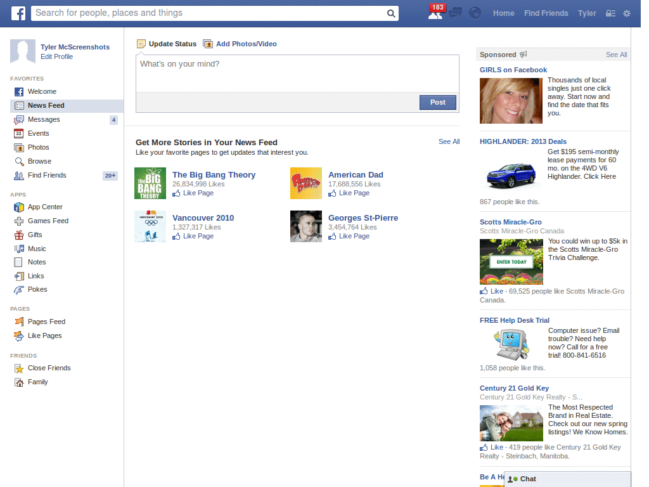Click the Edit Profile link
The height and width of the screenshot is (487, 649).
56,56
